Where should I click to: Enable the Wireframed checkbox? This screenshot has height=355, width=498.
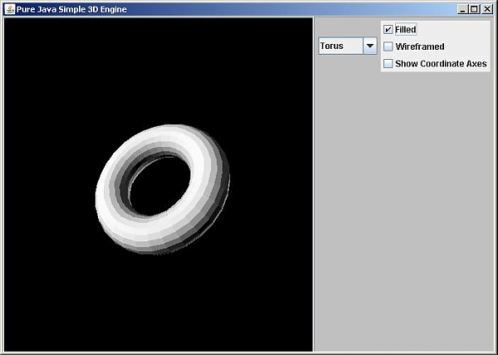(388, 46)
